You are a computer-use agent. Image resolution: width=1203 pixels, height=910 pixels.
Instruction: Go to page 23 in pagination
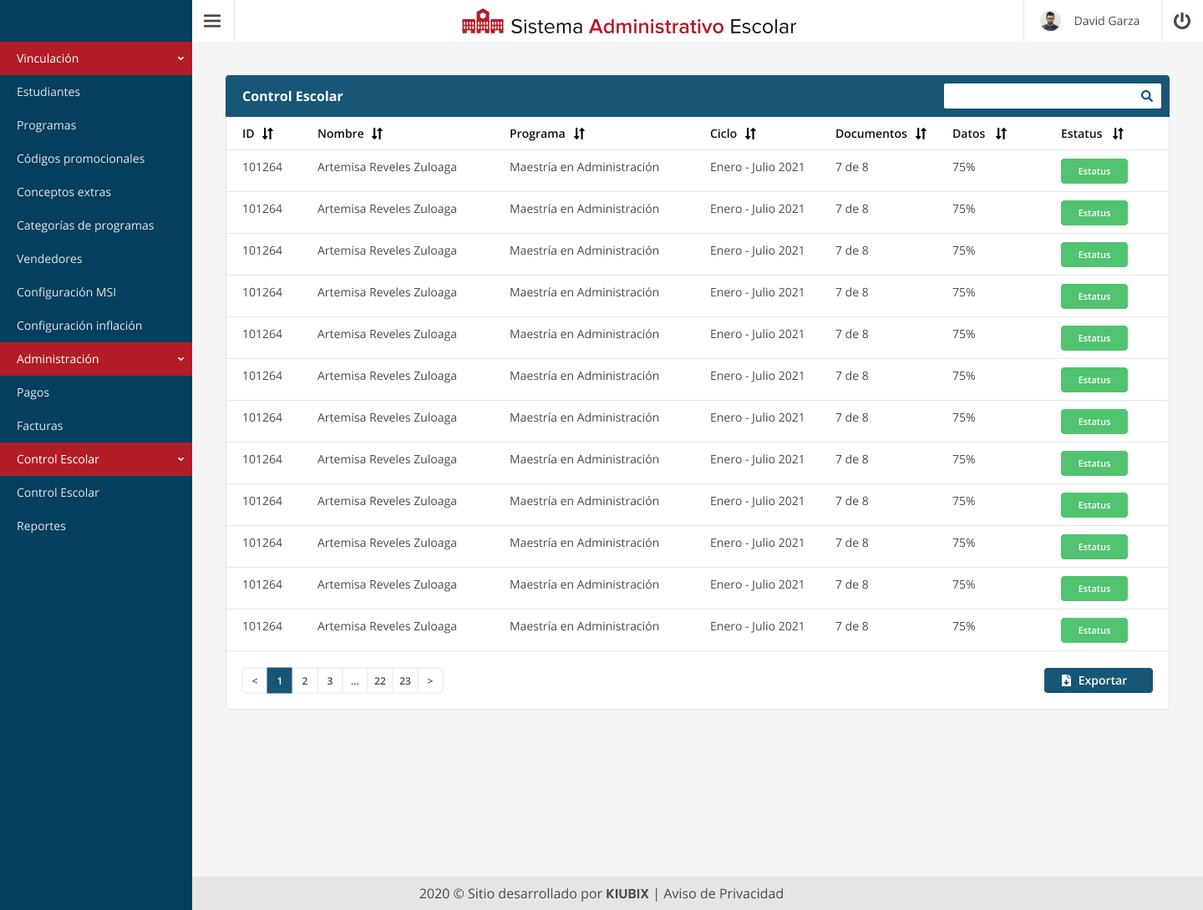405,680
